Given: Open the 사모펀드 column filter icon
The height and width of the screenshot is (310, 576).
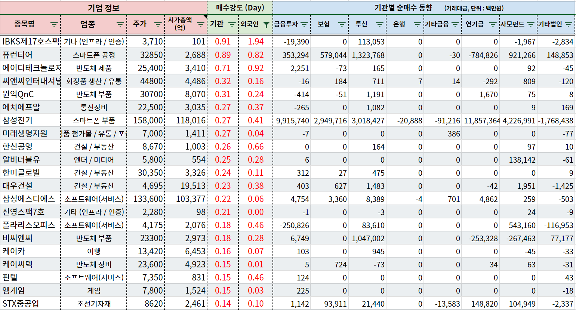Looking at the screenshot, I should pyautogui.click(x=531, y=24).
